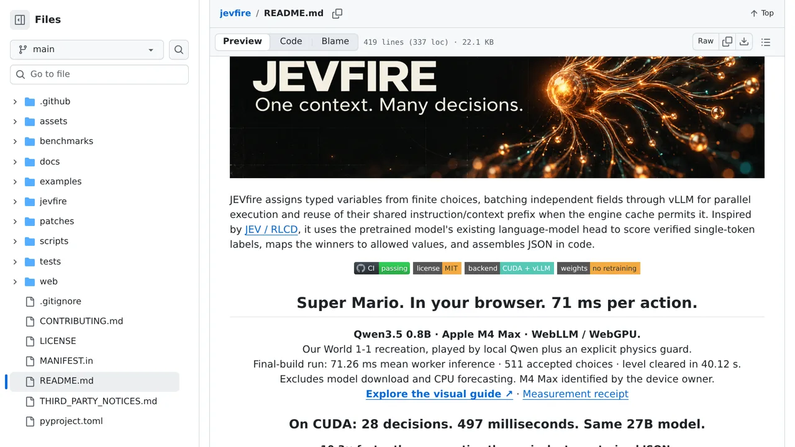Open the examples folder icon
Screen dimensions: 795x447
(30, 181)
